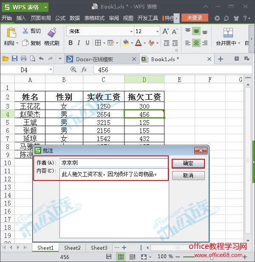Image resolution: width=255 pixels, height=262 pixels.
Task: Click the 未登录 login button
Action: [x=195, y=18]
